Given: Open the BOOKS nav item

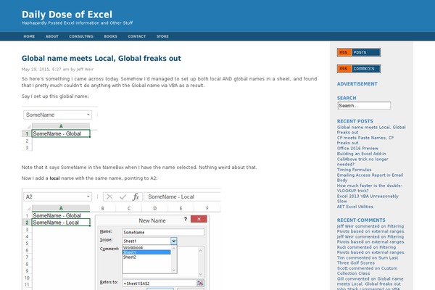Looking at the screenshot, I should point(110,36).
